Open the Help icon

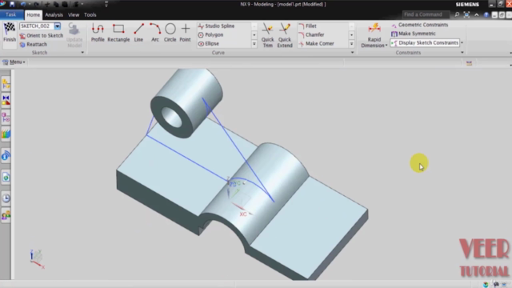click(x=486, y=14)
